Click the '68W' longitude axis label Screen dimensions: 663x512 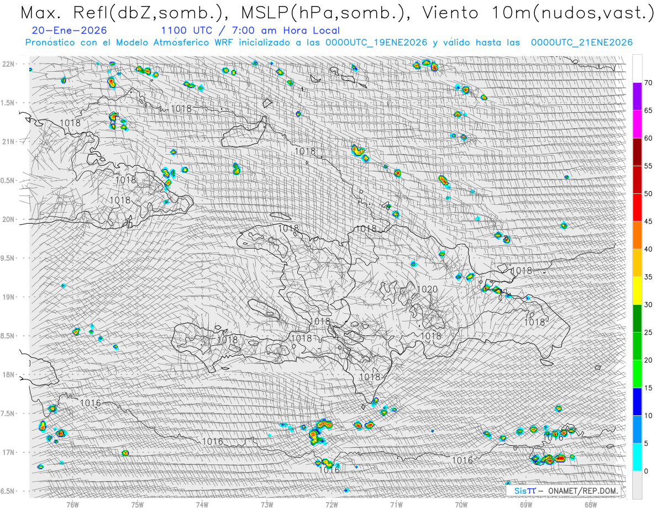click(x=591, y=504)
